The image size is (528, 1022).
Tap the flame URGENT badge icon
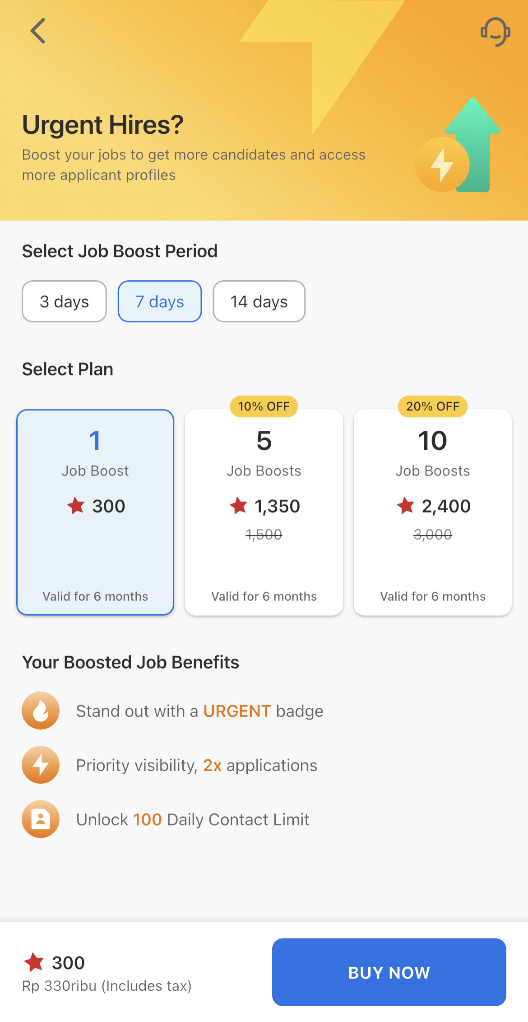click(41, 711)
